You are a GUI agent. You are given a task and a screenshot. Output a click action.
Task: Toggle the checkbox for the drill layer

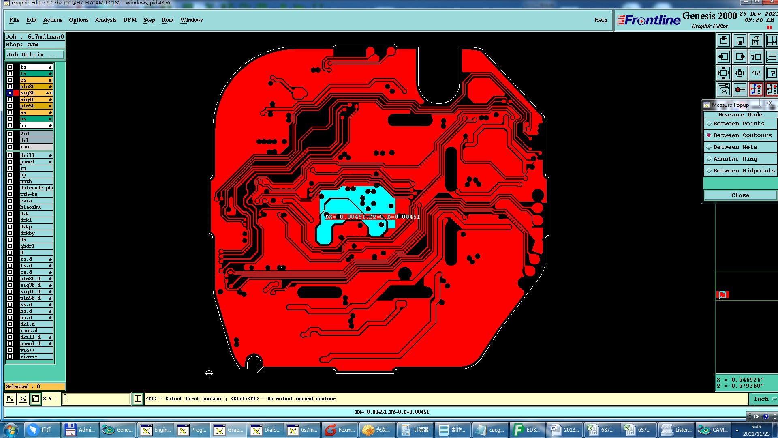[10, 155]
